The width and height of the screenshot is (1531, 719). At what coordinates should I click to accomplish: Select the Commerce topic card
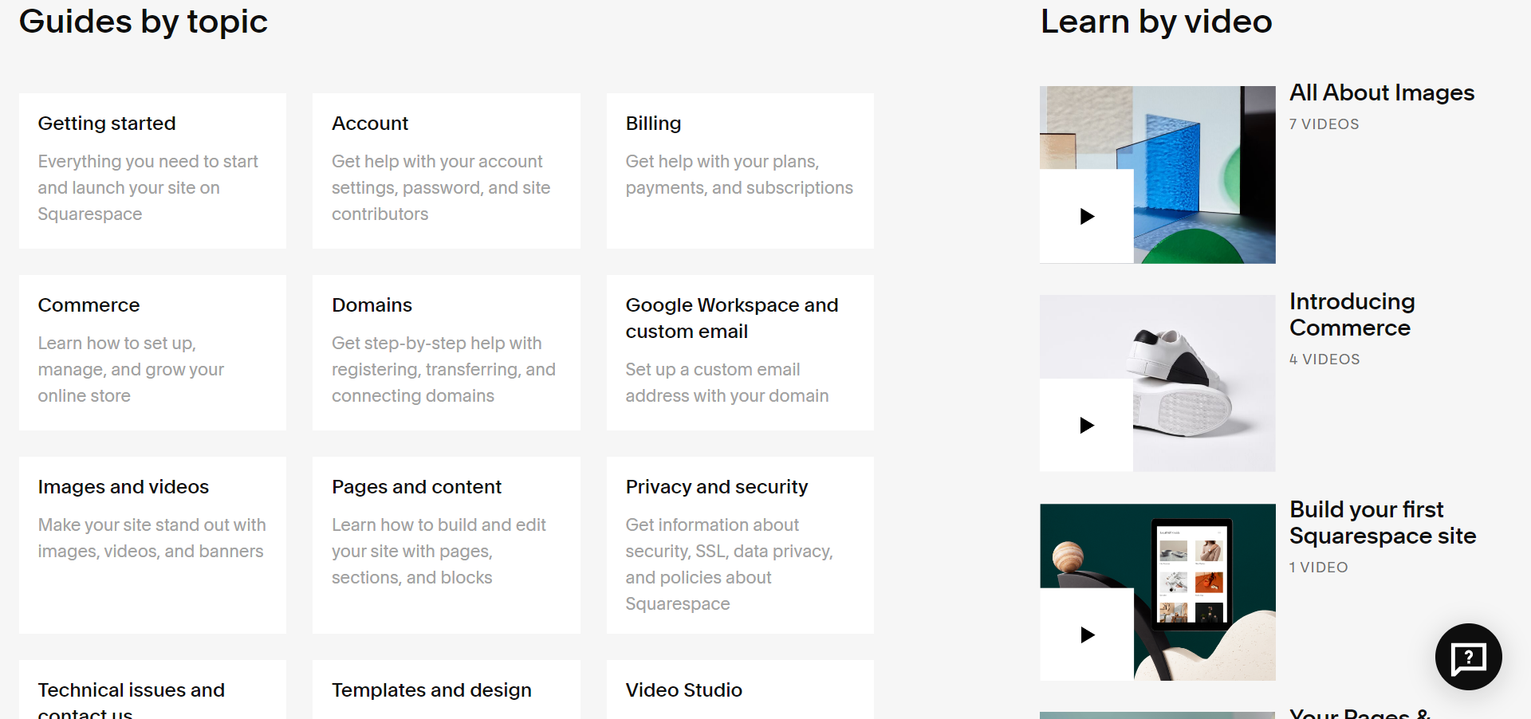[152, 352]
